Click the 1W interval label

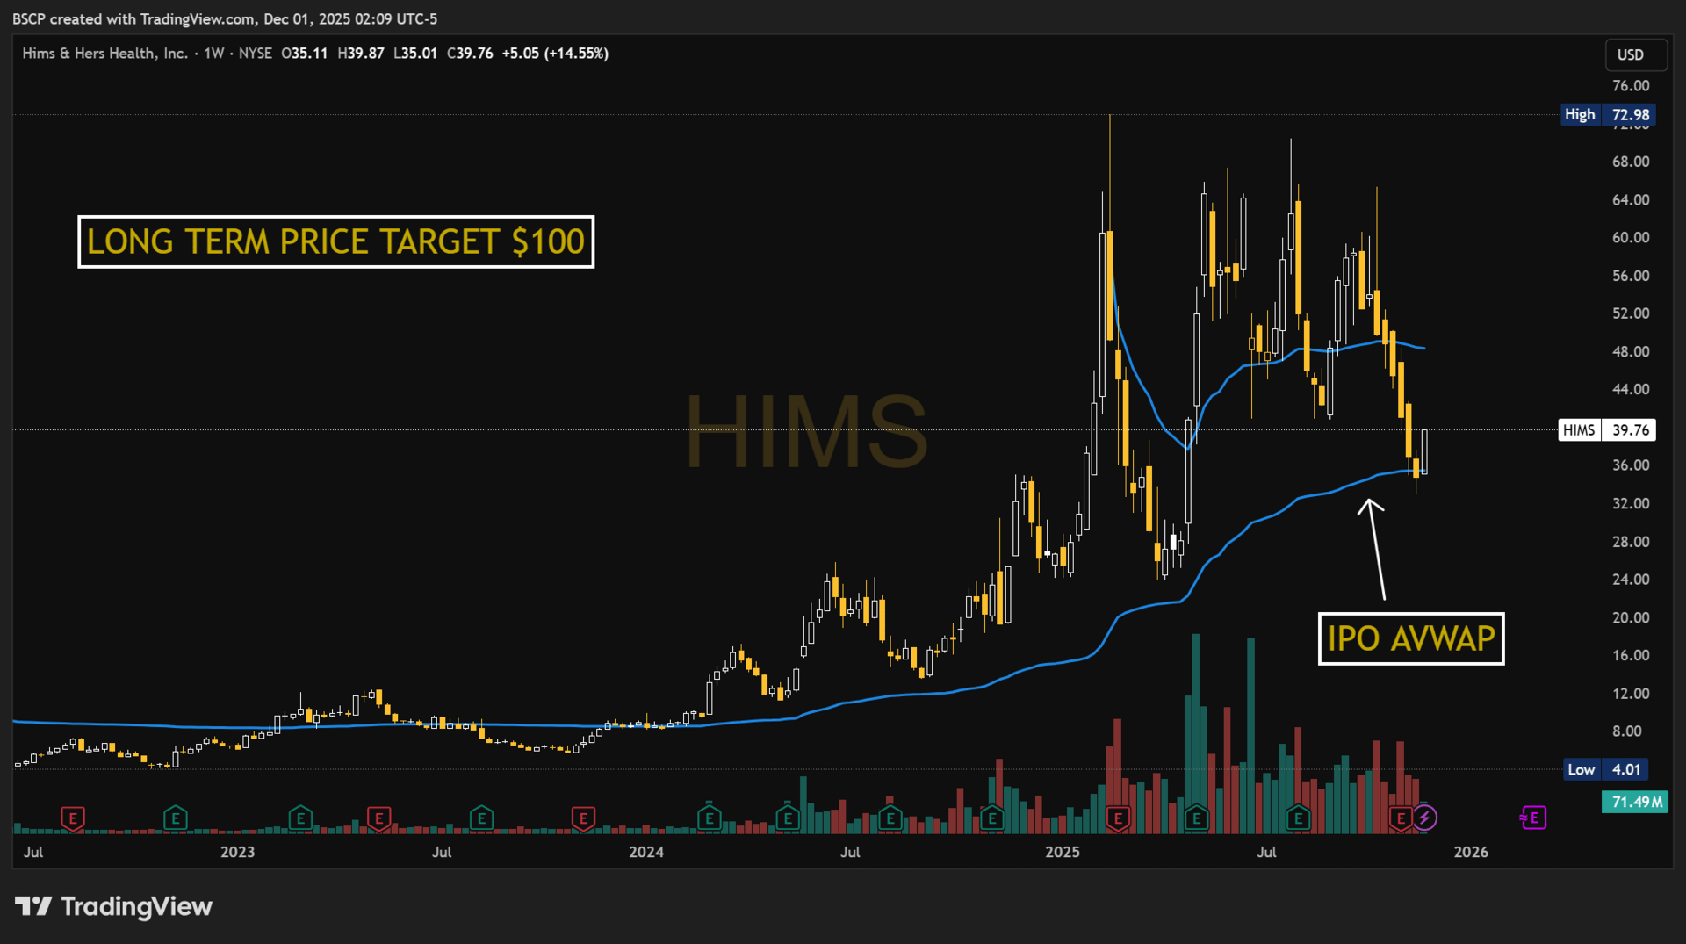click(x=214, y=54)
